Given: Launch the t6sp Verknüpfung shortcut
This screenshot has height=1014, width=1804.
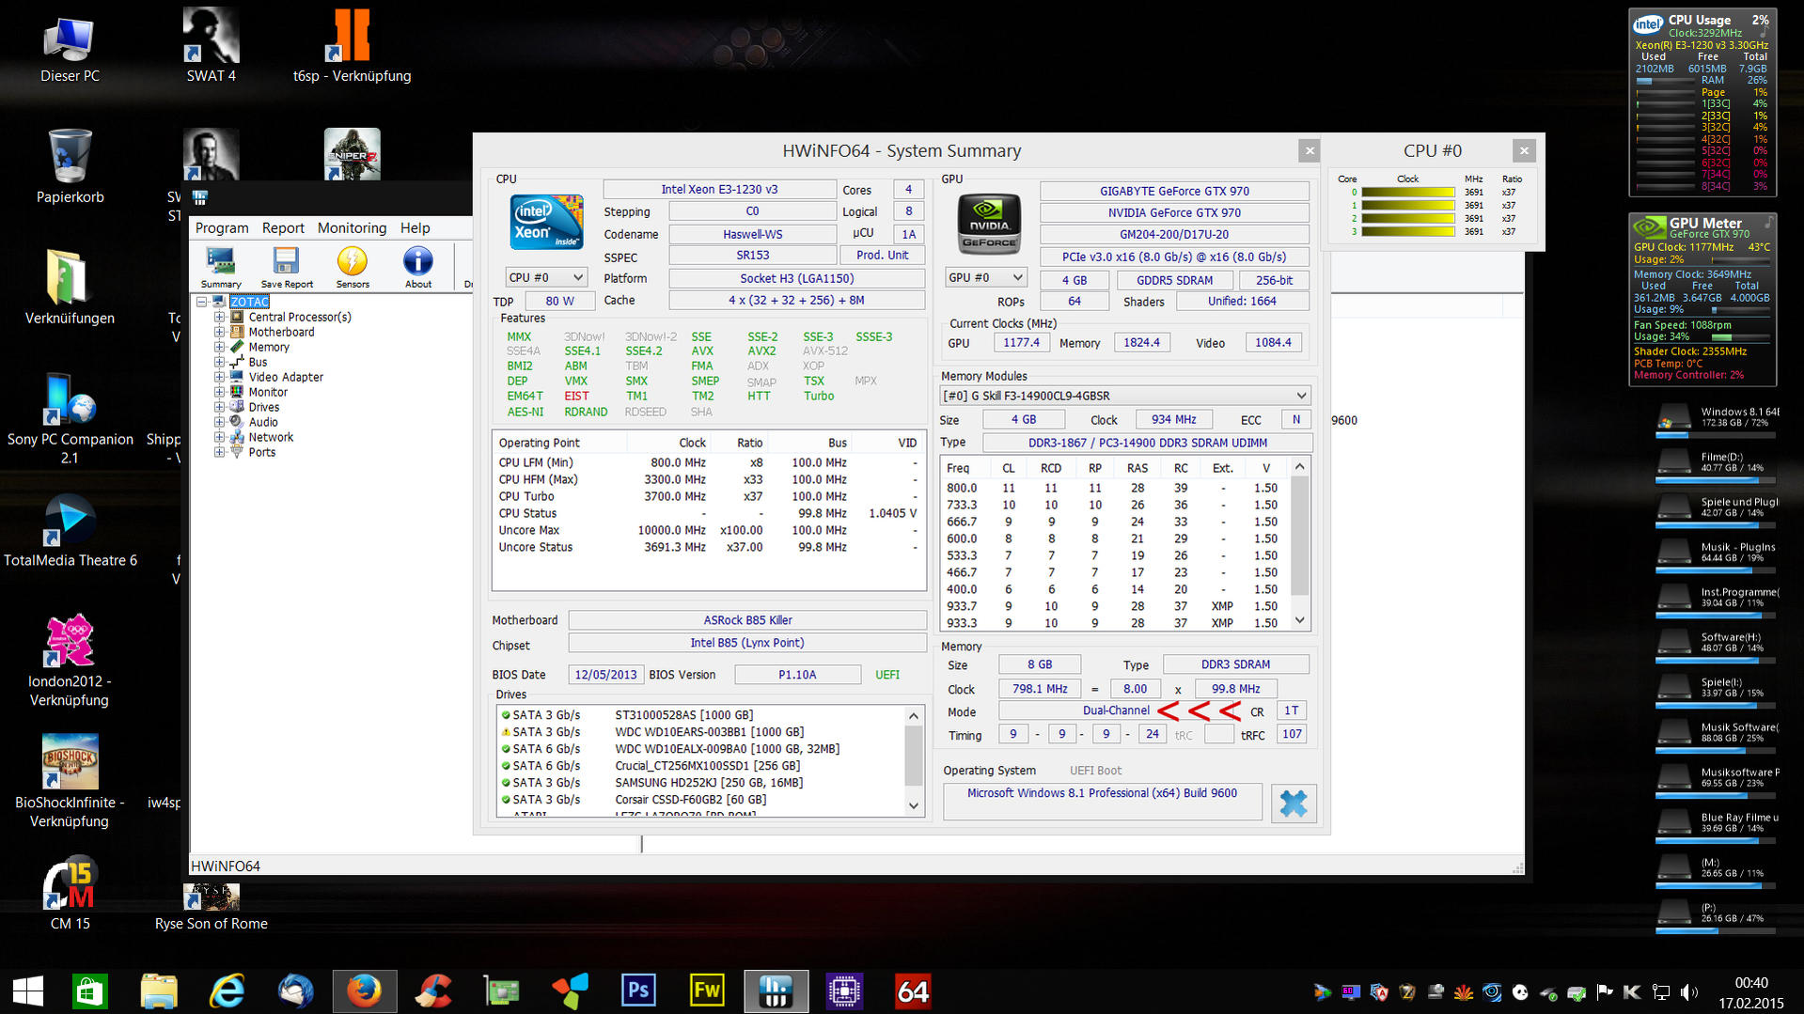Looking at the screenshot, I should tap(352, 47).
